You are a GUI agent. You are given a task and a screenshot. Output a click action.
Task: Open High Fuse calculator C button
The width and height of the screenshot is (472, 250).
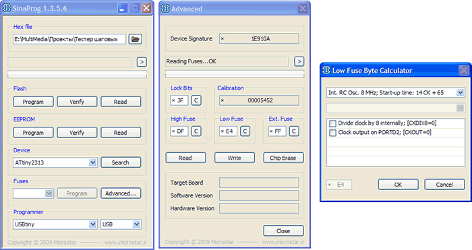point(196,131)
